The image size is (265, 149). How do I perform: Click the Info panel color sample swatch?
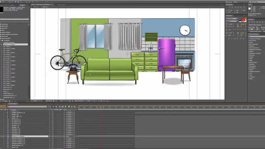coord(250,9)
